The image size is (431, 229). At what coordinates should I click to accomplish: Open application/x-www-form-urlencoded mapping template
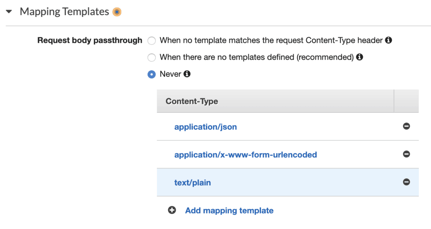coord(245,155)
